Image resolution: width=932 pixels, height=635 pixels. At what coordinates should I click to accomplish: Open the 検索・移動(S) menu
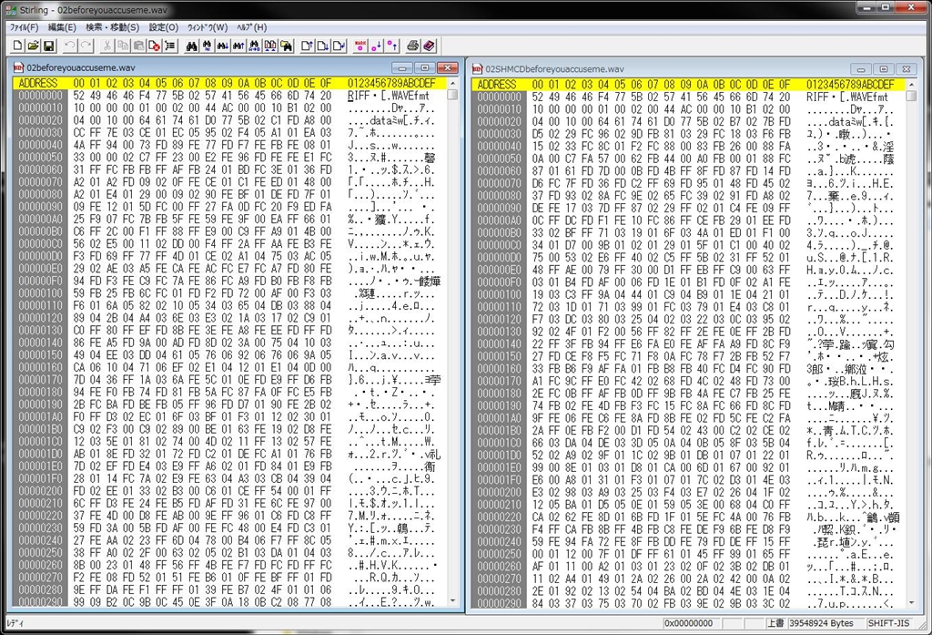[112, 27]
